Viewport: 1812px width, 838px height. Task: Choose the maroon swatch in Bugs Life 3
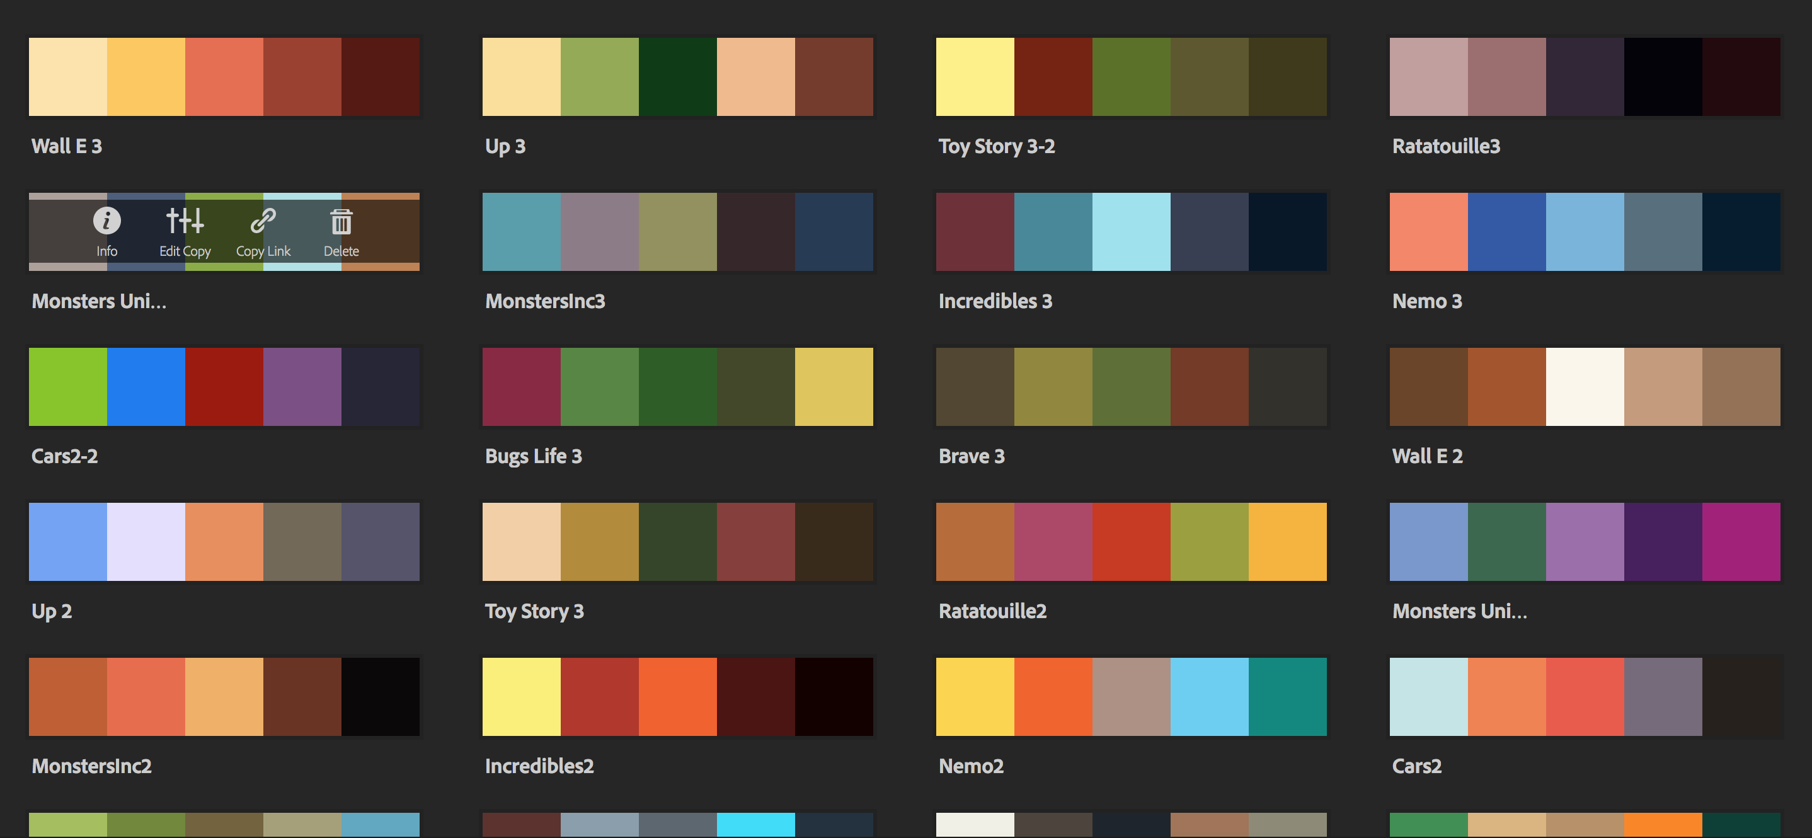(x=521, y=386)
